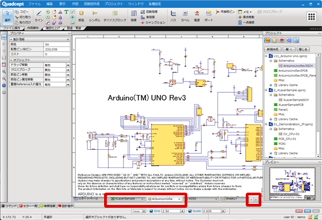The image size is (322, 220).
Task: Open the nine-dot grid panel button
Action: 311,17
